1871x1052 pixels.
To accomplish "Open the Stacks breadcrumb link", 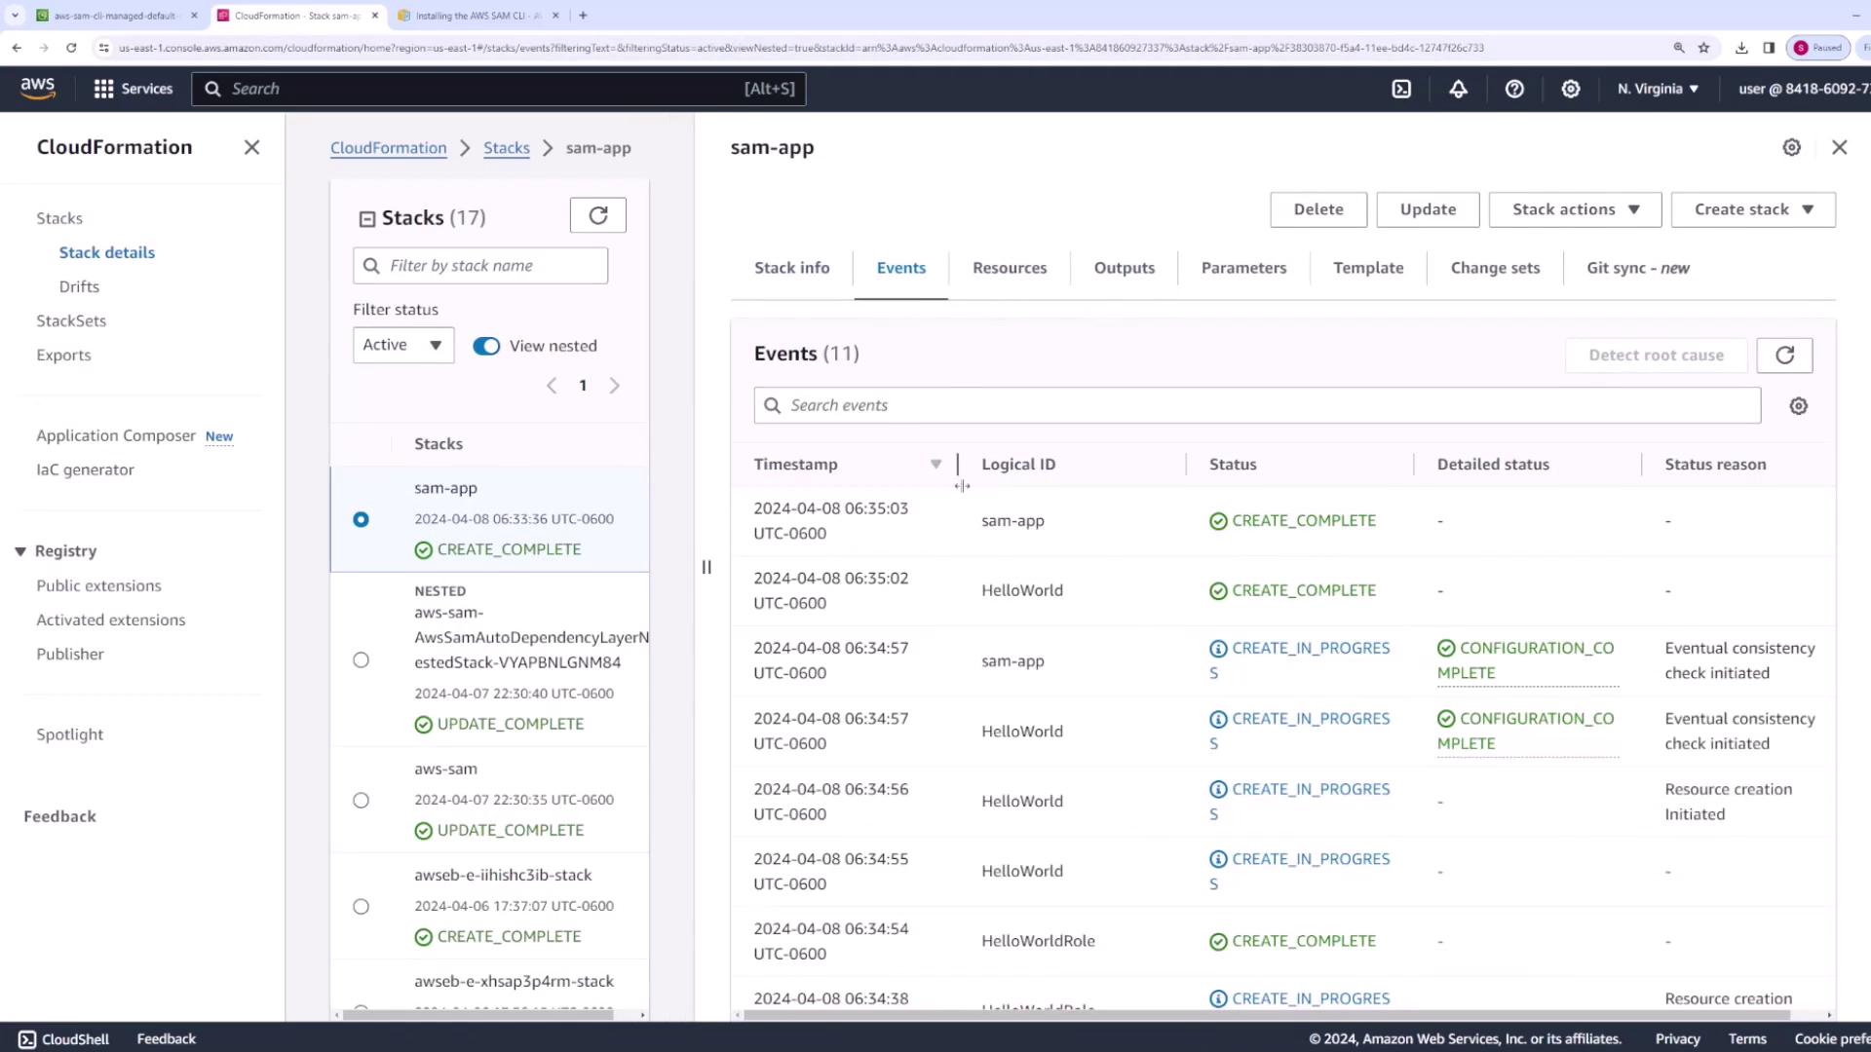I will 506,148.
